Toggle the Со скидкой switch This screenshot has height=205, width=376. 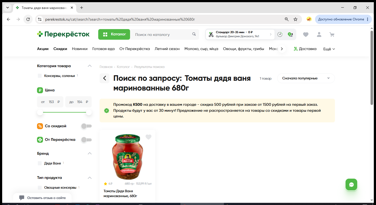pyautogui.click(x=87, y=126)
